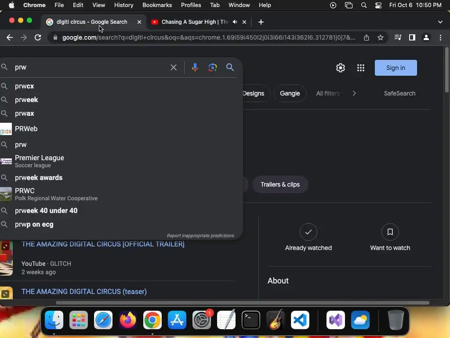Go forward to next page
450x338 pixels.
(24, 37)
